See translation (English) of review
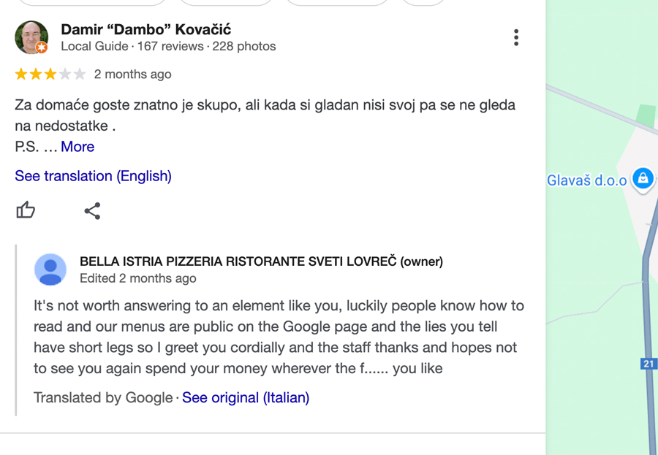This screenshot has height=455, width=658. tap(93, 176)
